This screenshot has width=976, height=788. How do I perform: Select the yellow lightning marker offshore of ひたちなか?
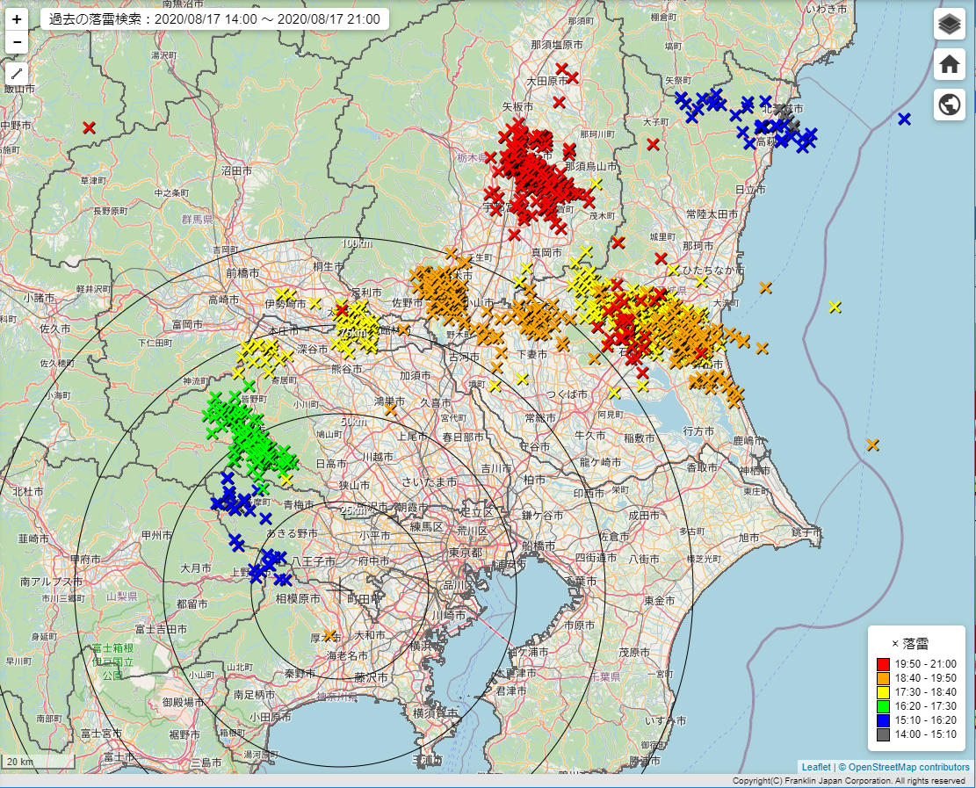click(x=835, y=307)
